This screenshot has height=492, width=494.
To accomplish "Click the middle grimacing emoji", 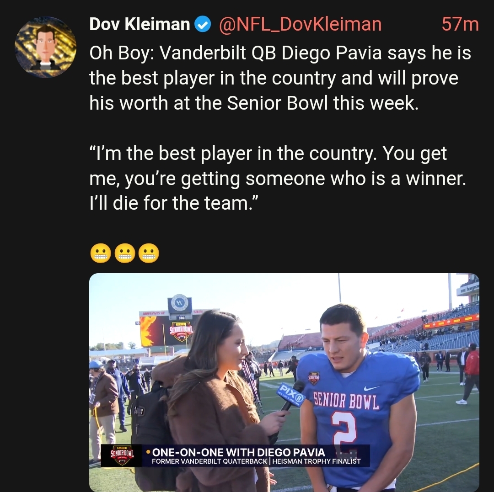I will click(x=125, y=253).
